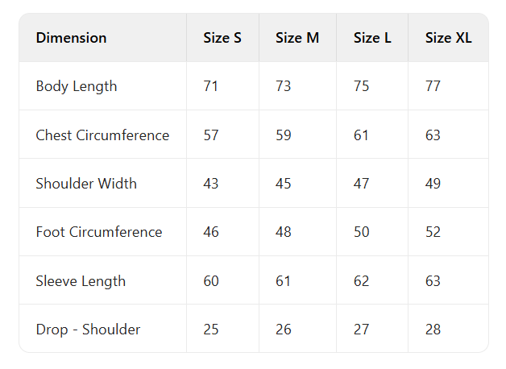The width and height of the screenshot is (506, 369).
Task: Click the Dimension column header
Action: point(71,38)
